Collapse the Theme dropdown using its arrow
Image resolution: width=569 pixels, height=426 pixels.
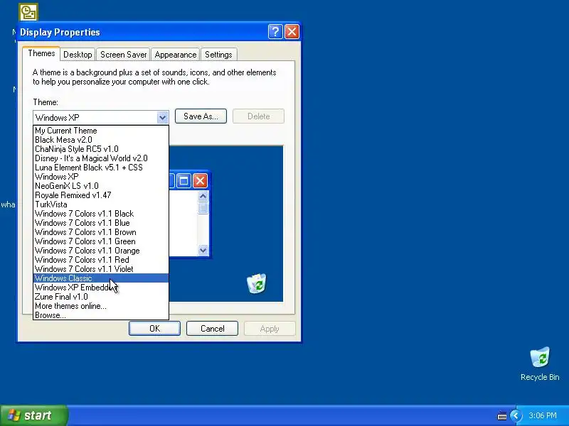pyautogui.click(x=162, y=117)
